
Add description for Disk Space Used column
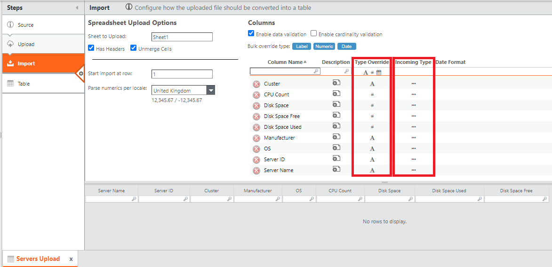pos(336,126)
